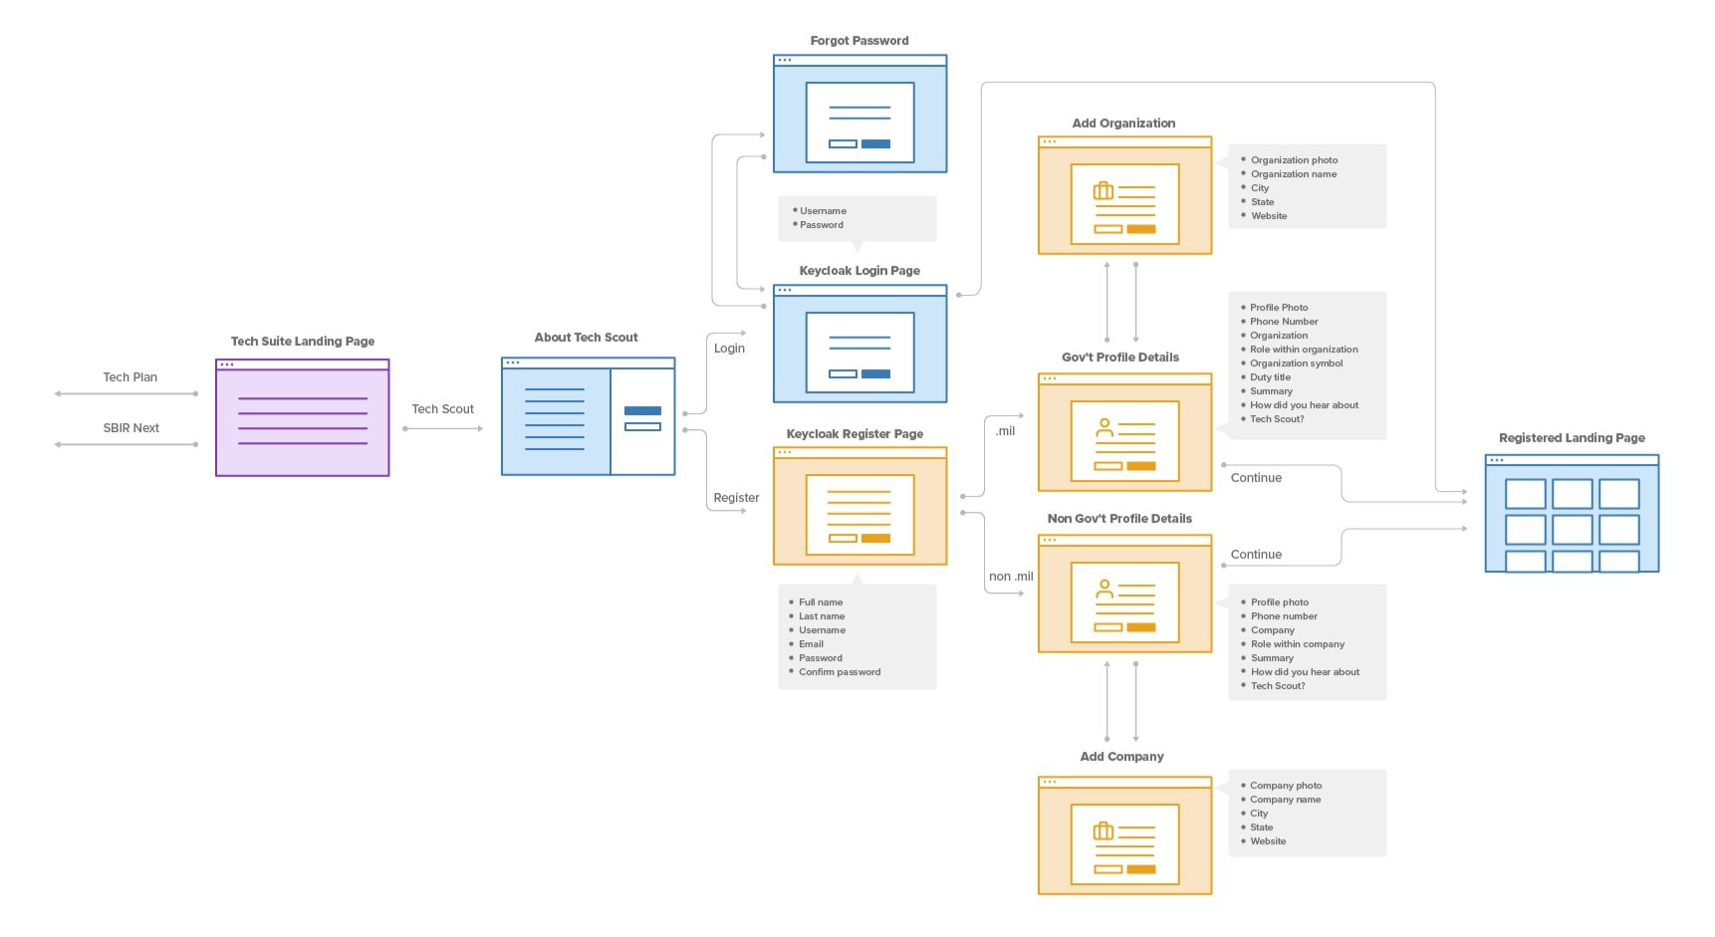1715x937 pixels.
Task: Click the "Register" connector label
Action: (x=736, y=498)
